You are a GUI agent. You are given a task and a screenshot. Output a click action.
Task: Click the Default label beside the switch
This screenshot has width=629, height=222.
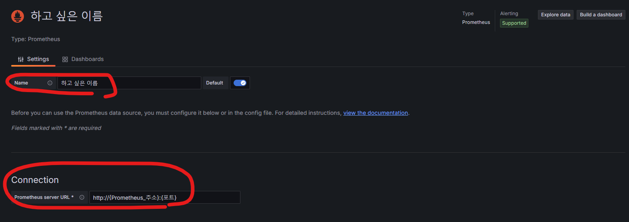click(214, 83)
